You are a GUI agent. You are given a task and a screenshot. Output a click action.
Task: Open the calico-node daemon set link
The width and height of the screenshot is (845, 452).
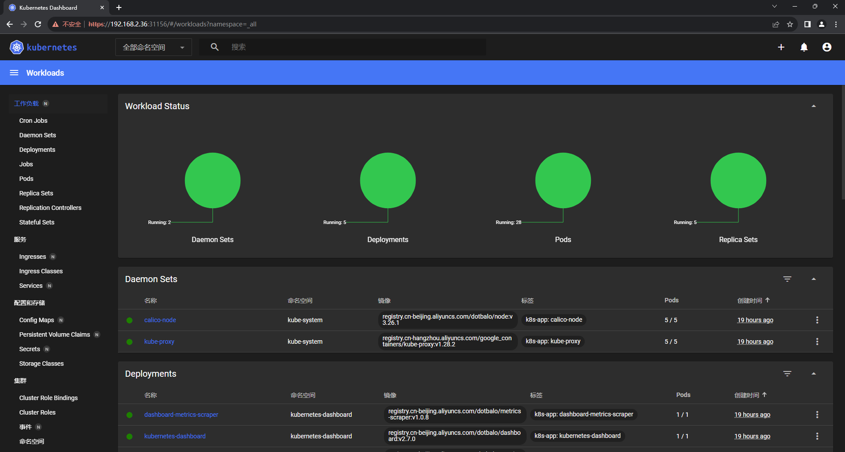pos(160,320)
